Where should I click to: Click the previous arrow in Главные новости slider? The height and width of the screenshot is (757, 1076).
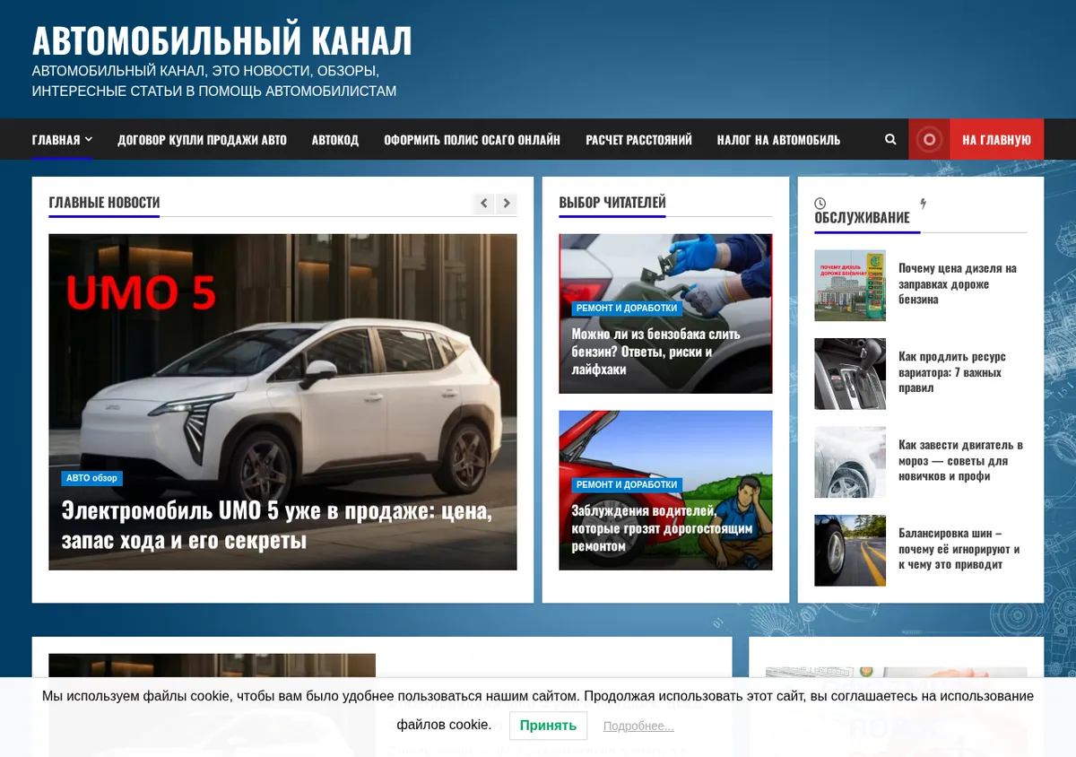[x=484, y=204]
